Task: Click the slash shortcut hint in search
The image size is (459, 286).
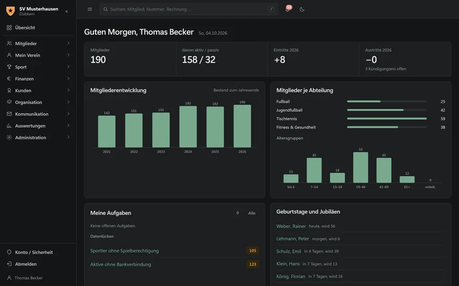Action: [271, 9]
